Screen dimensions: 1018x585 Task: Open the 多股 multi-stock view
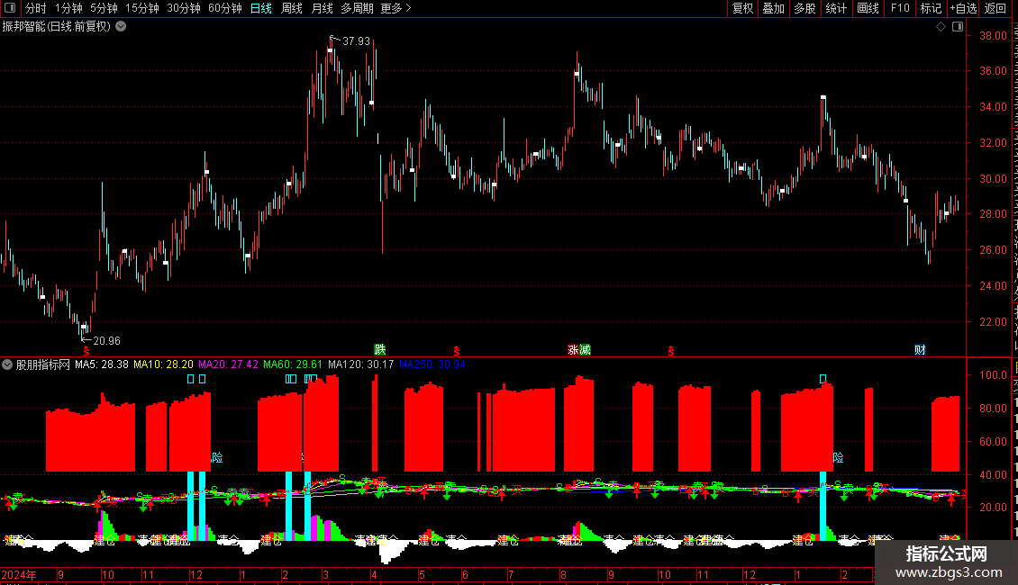point(804,8)
